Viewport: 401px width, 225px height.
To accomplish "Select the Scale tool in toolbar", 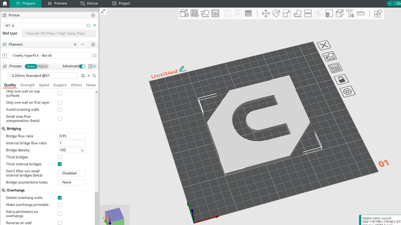I will 287,13.
